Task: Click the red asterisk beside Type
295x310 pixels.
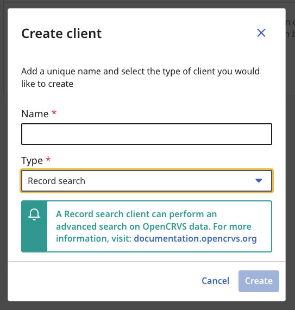Action: (48, 159)
